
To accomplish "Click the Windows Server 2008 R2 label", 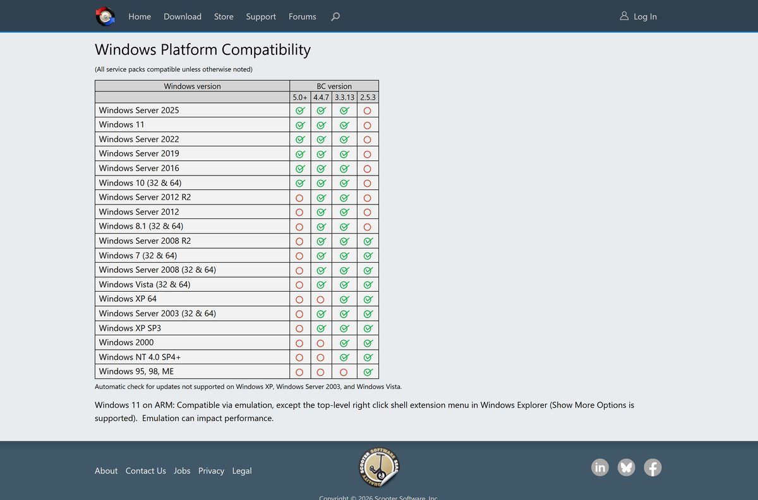I will pyautogui.click(x=145, y=241).
